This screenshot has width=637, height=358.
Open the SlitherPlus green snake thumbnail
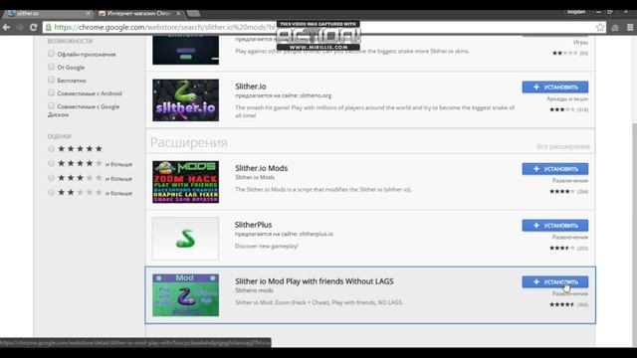point(186,239)
